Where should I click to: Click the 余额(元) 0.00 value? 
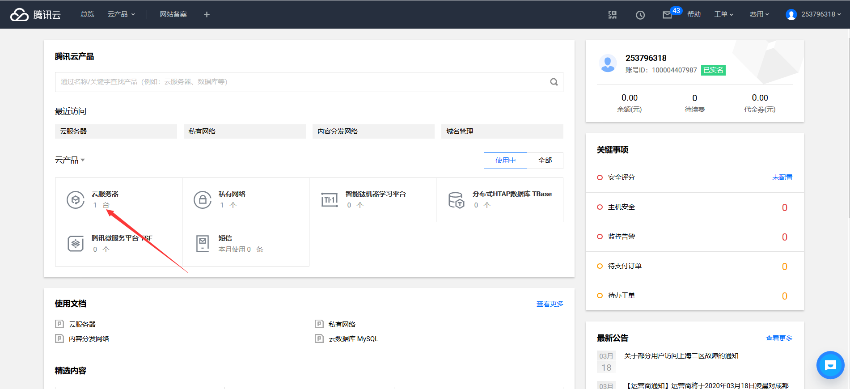[x=630, y=98]
